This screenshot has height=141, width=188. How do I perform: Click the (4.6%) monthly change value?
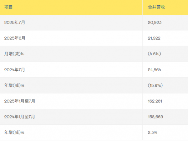(154, 54)
